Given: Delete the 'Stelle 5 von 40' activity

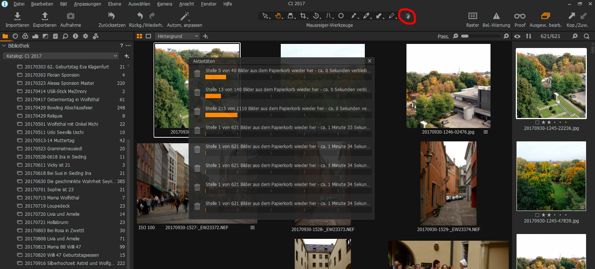Looking at the screenshot, I should (197, 73).
